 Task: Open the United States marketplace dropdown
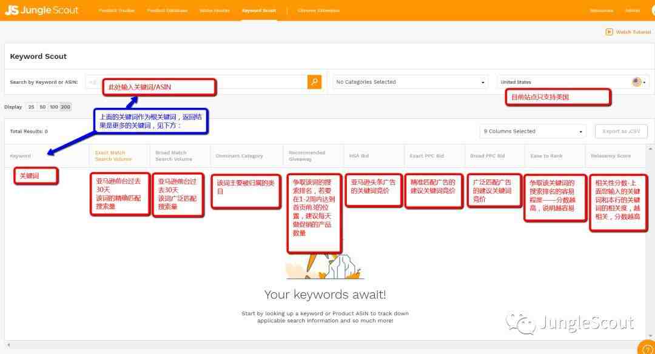(x=573, y=82)
